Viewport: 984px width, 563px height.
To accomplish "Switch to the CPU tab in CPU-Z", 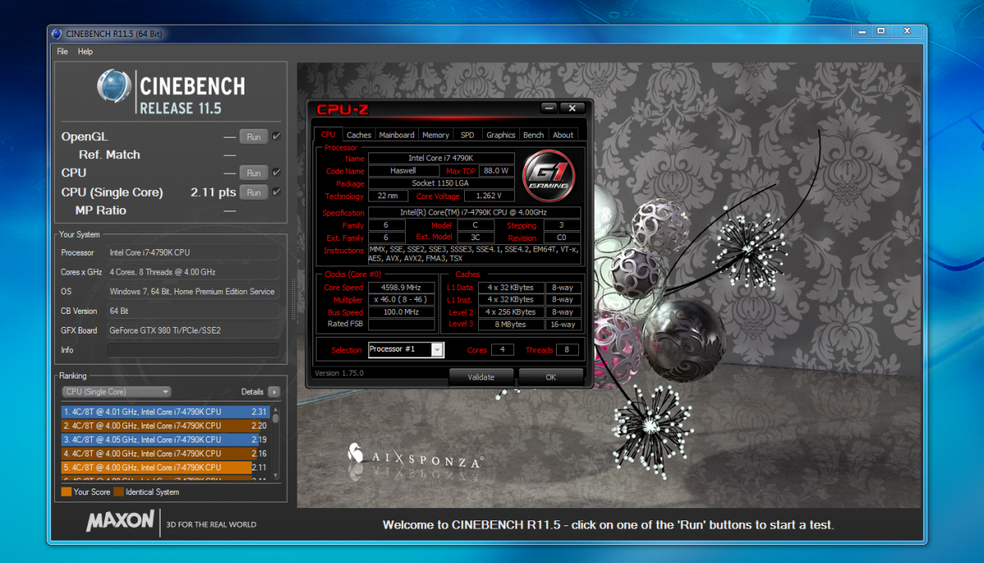I will (x=328, y=134).
